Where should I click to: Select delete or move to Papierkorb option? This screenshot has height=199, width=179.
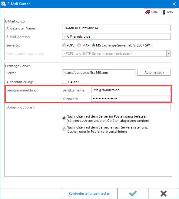pos(64,129)
